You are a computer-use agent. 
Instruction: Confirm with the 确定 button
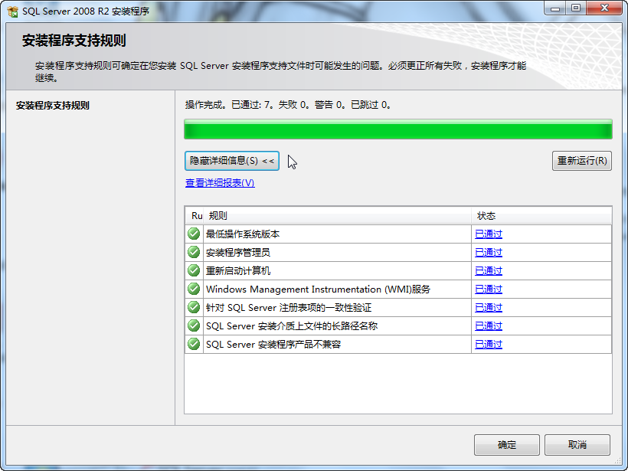coord(507,444)
